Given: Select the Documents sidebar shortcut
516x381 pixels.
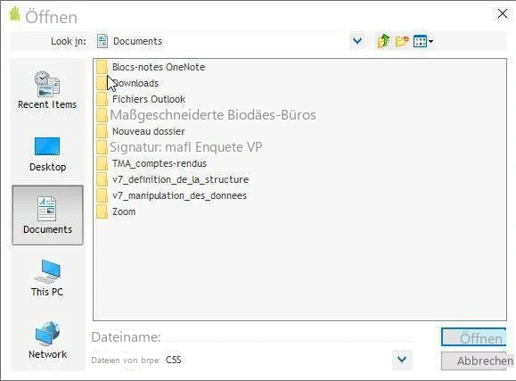Looking at the screenshot, I should [x=48, y=215].
